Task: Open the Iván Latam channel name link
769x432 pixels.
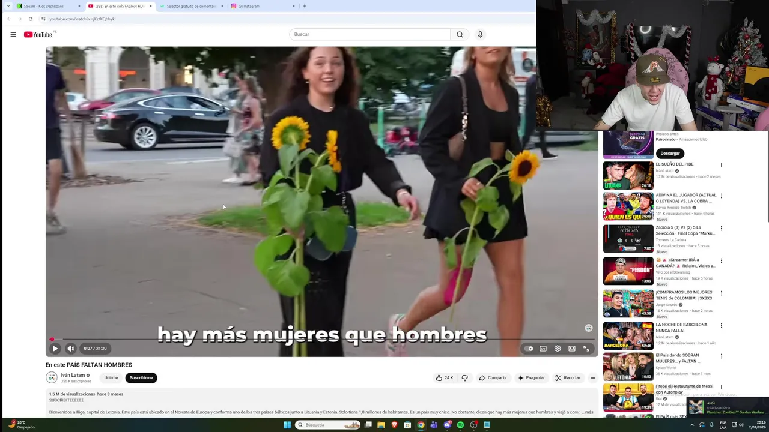Action: point(73,375)
